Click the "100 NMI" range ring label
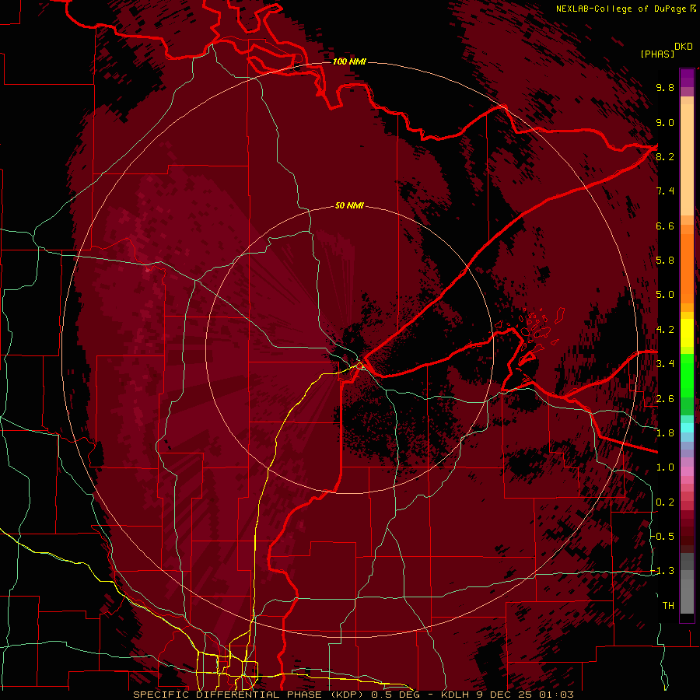 coord(349,61)
